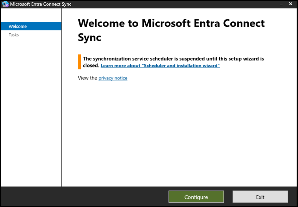Click the "View the" text label

87,78
